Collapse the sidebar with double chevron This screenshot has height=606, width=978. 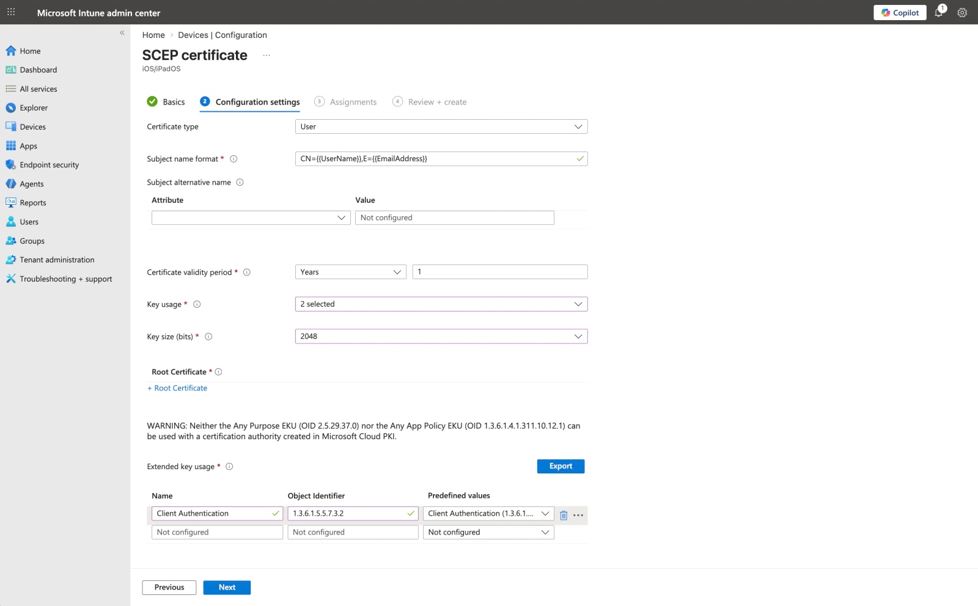tap(122, 33)
